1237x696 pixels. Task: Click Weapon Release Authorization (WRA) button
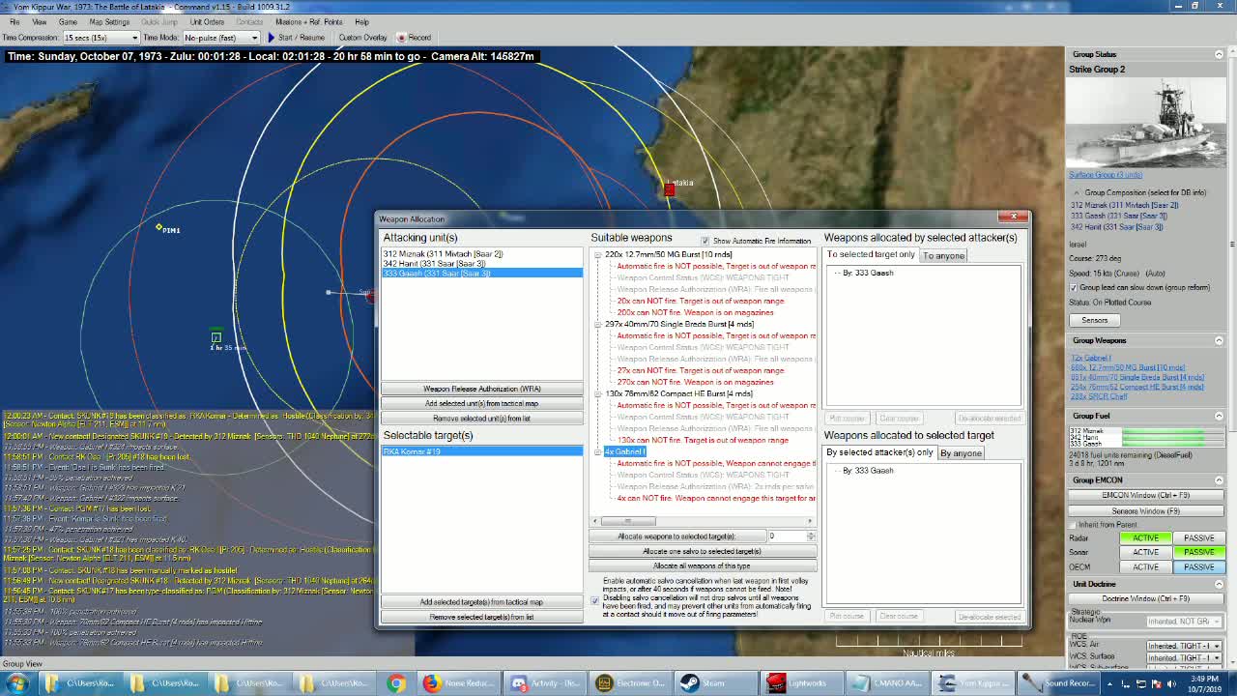[482, 389]
